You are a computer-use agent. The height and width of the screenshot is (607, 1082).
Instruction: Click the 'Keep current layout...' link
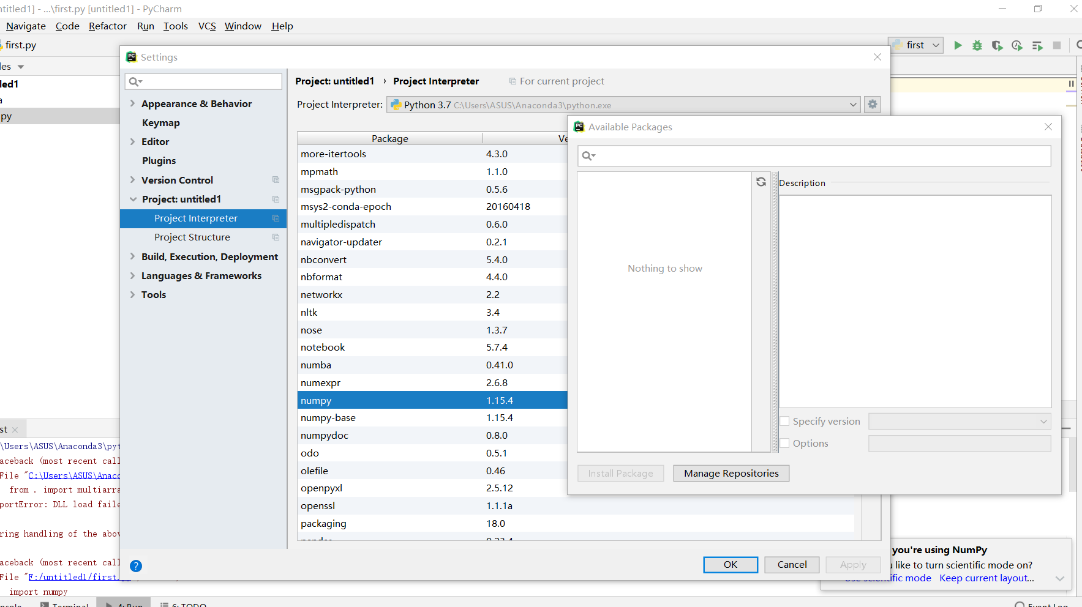(x=987, y=578)
